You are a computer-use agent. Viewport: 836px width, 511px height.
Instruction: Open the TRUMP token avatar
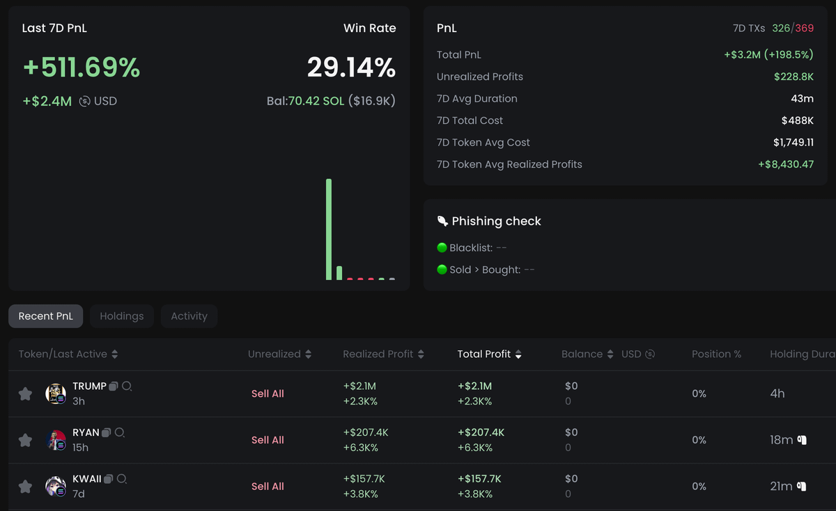(56, 393)
